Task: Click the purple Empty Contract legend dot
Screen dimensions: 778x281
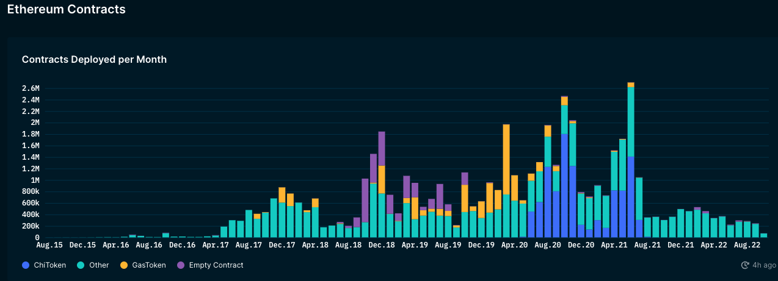Action: point(181,265)
